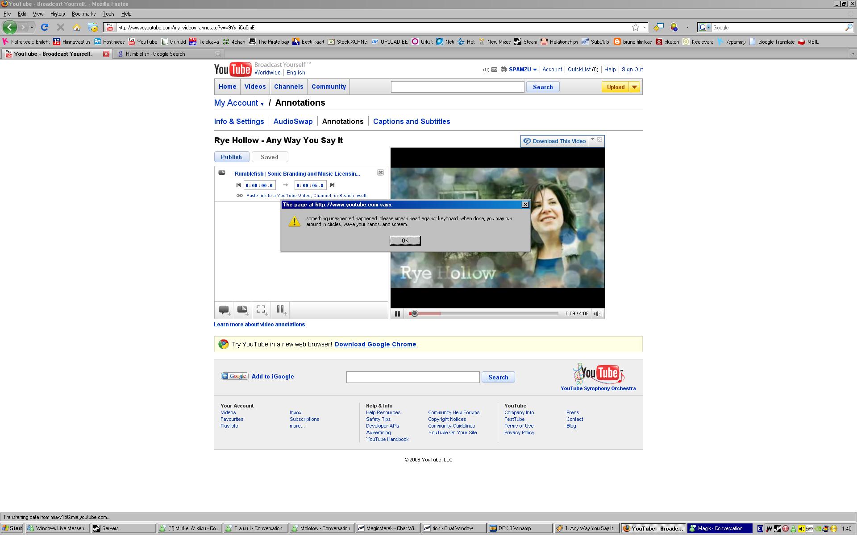Click the Firefox search magnifier icon
Screen dimensions: 857x535
click(849, 27)
